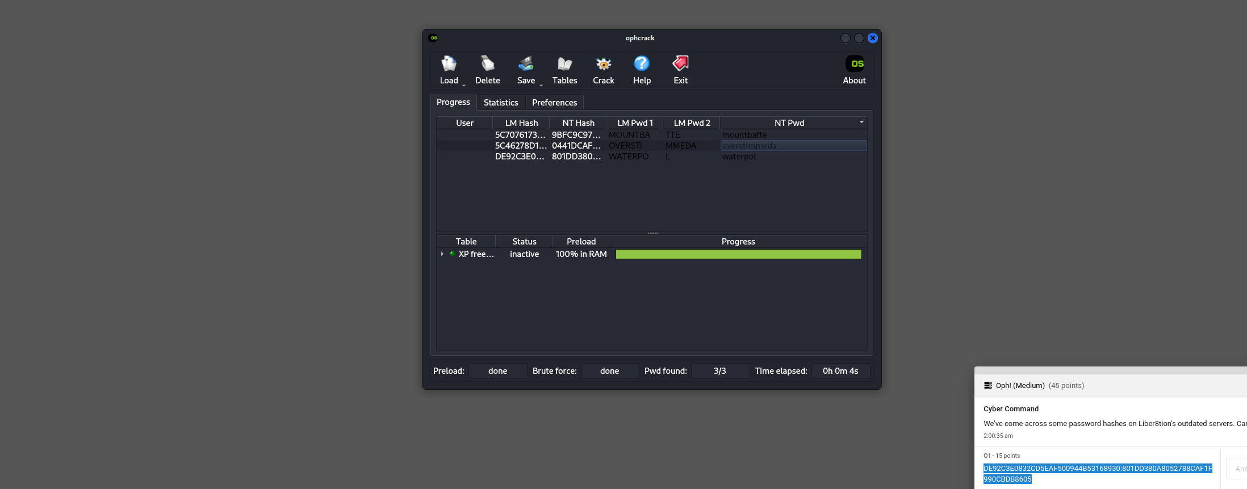Click the Exit toolbar icon

tap(680, 64)
